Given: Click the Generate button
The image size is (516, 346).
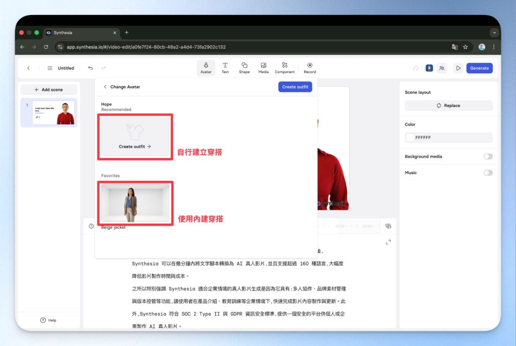Looking at the screenshot, I should click(479, 68).
